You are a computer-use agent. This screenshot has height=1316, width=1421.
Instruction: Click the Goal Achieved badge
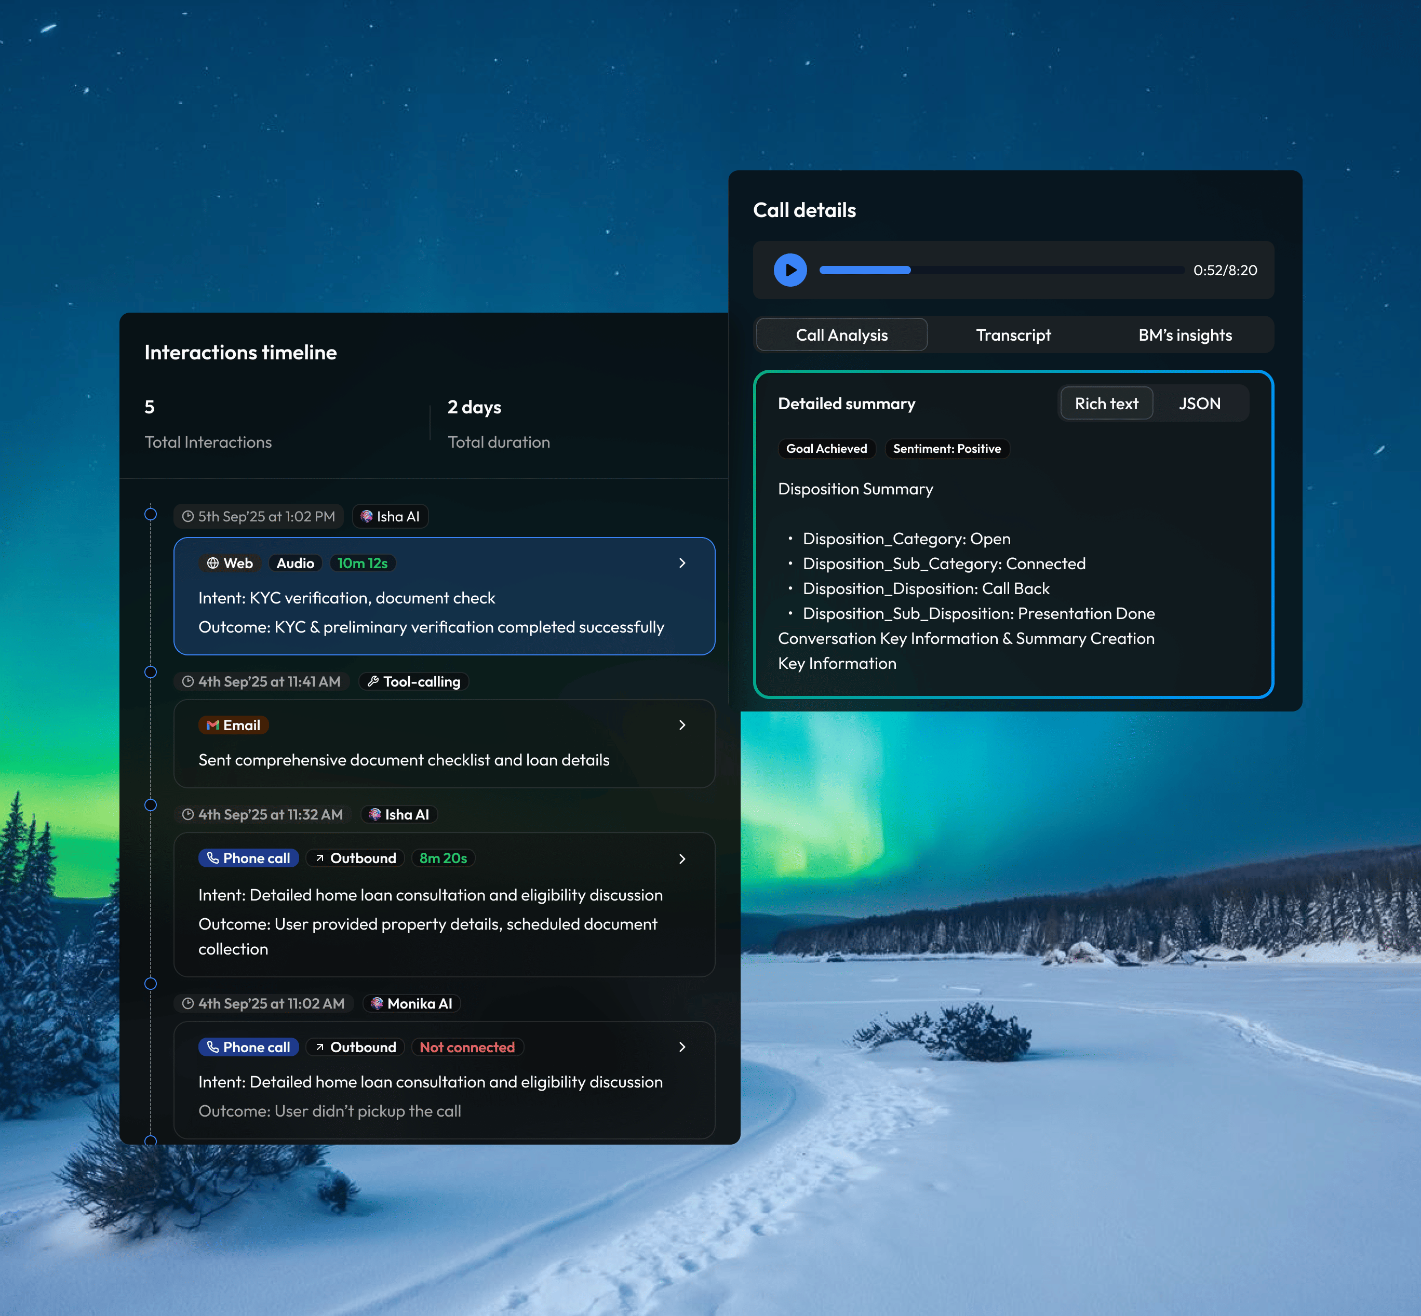click(x=826, y=449)
